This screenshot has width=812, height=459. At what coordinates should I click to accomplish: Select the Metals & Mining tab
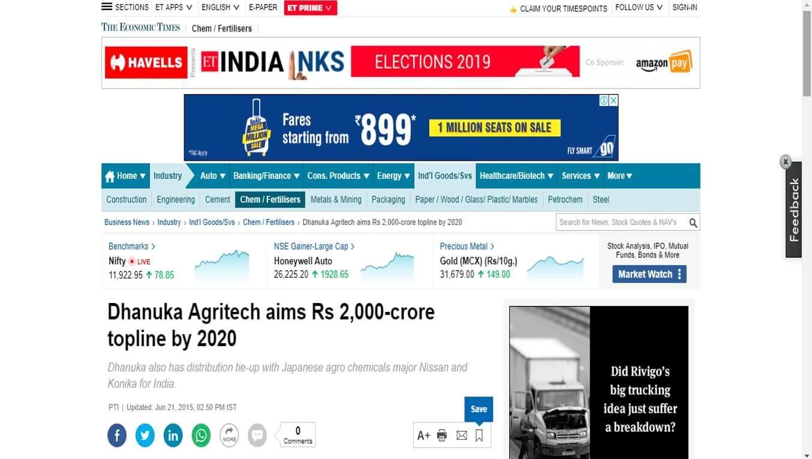click(336, 199)
